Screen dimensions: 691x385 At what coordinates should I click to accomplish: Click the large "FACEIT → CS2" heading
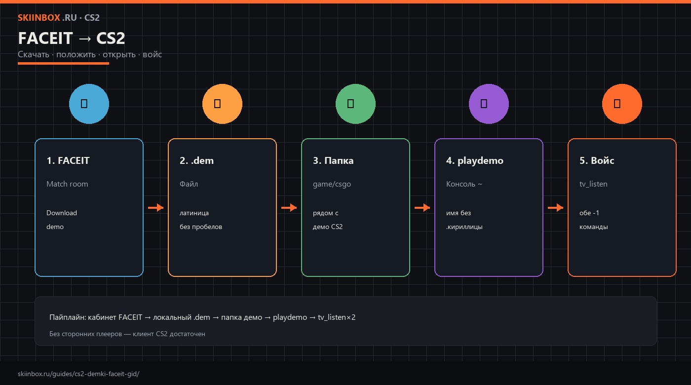pos(72,38)
